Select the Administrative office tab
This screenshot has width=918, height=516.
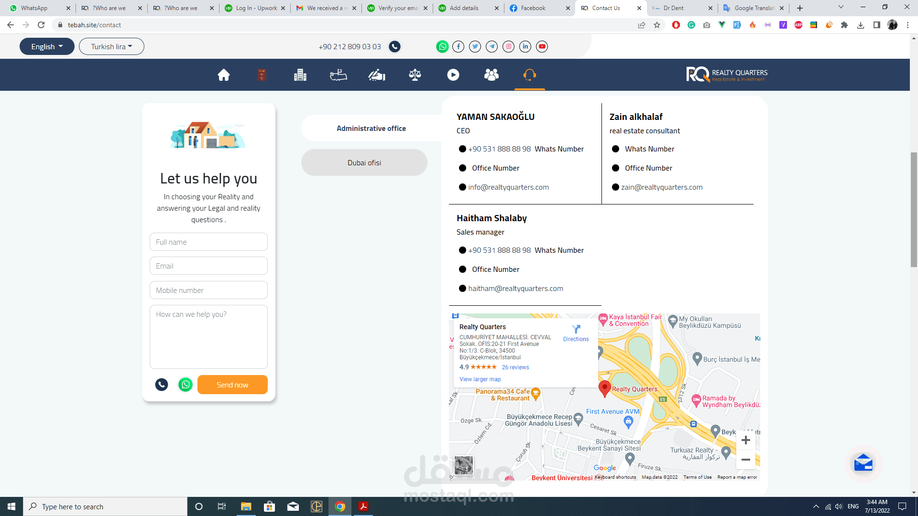pyautogui.click(x=371, y=129)
